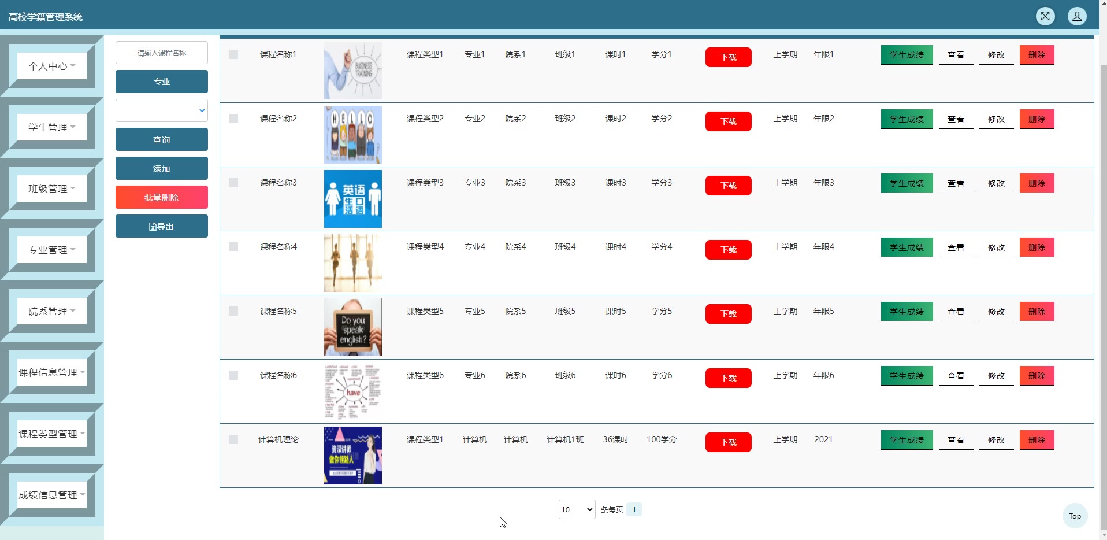The width and height of the screenshot is (1107, 540).
Task: Click the 年限2 cell
Action: (x=824, y=119)
